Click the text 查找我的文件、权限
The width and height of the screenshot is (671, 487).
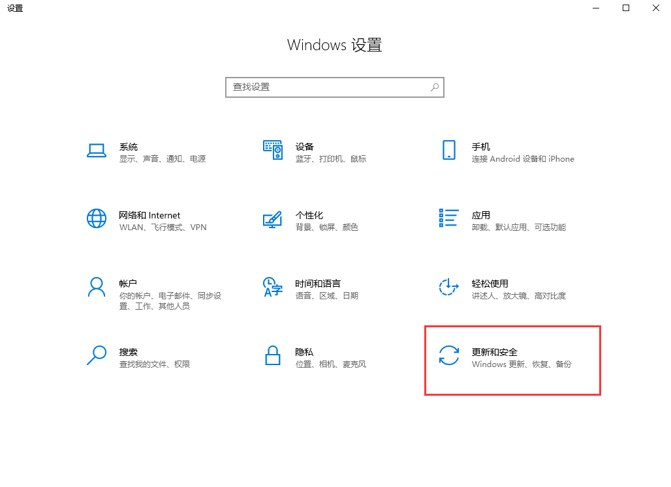click(x=155, y=364)
